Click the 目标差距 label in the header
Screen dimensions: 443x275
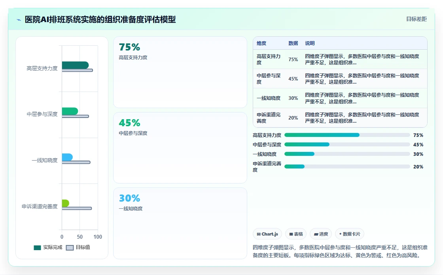click(x=416, y=19)
